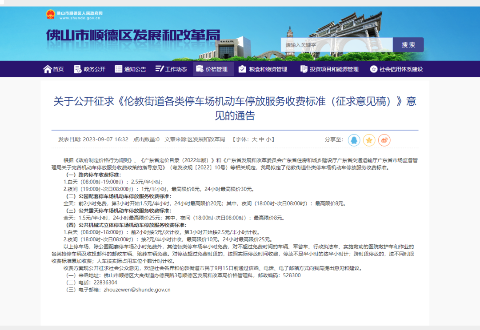Click the star badge icon beside 社会信用体系建设
The width and height of the screenshot is (480, 330).
pos(374,69)
